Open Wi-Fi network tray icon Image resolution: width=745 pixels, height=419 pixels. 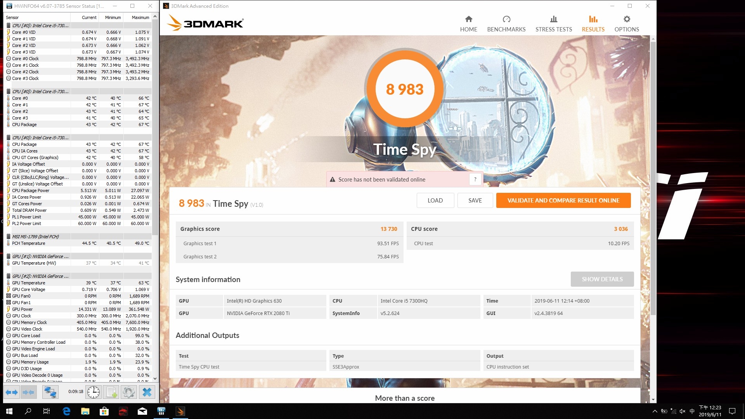[673, 411]
